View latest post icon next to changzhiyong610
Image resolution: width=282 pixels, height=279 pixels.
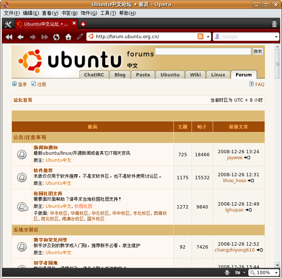[259, 250]
